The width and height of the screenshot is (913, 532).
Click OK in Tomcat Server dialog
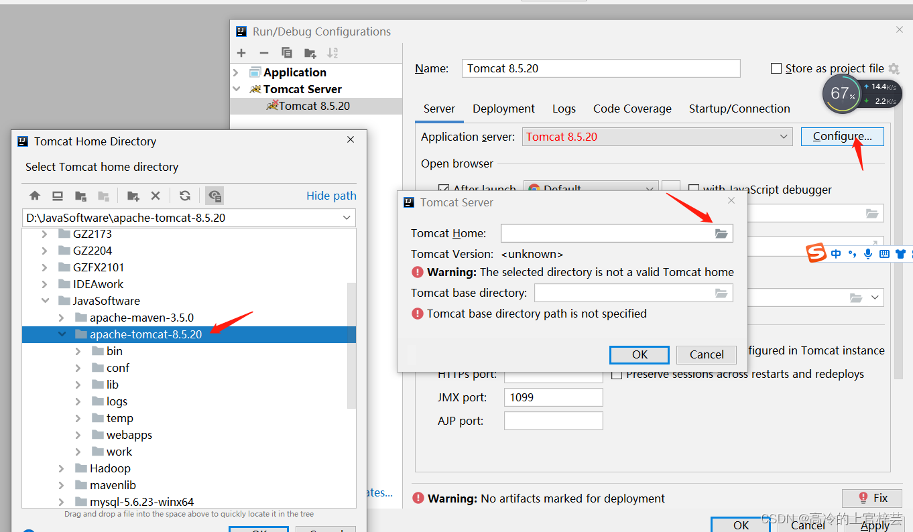coord(640,354)
